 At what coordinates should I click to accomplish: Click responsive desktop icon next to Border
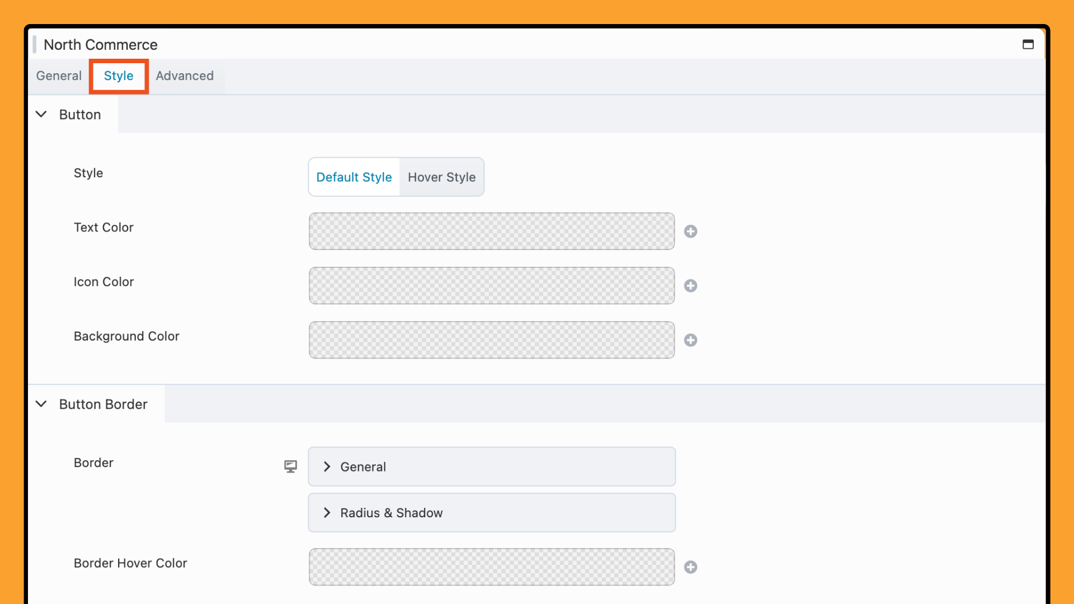tap(290, 466)
